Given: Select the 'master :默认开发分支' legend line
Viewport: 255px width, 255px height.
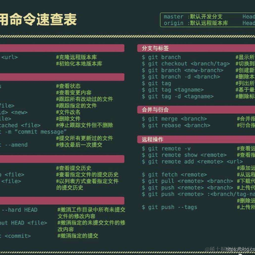Looking at the screenshot, I should click(x=193, y=17).
